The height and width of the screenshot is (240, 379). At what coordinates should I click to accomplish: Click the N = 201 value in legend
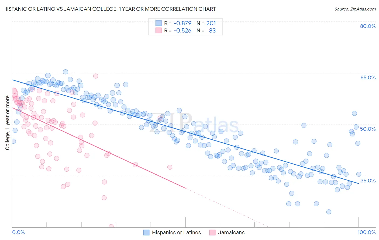(206, 23)
